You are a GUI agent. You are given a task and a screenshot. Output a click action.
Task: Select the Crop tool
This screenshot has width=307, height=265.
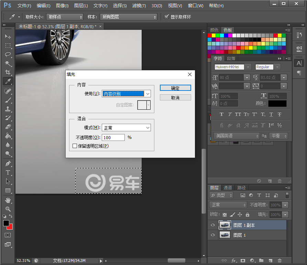[8, 72]
